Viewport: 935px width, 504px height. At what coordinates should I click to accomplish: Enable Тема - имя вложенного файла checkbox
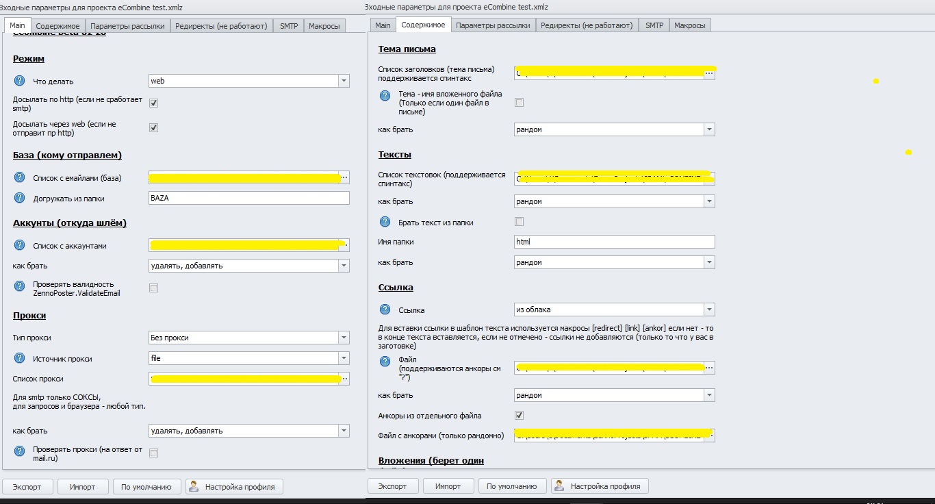coord(520,103)
